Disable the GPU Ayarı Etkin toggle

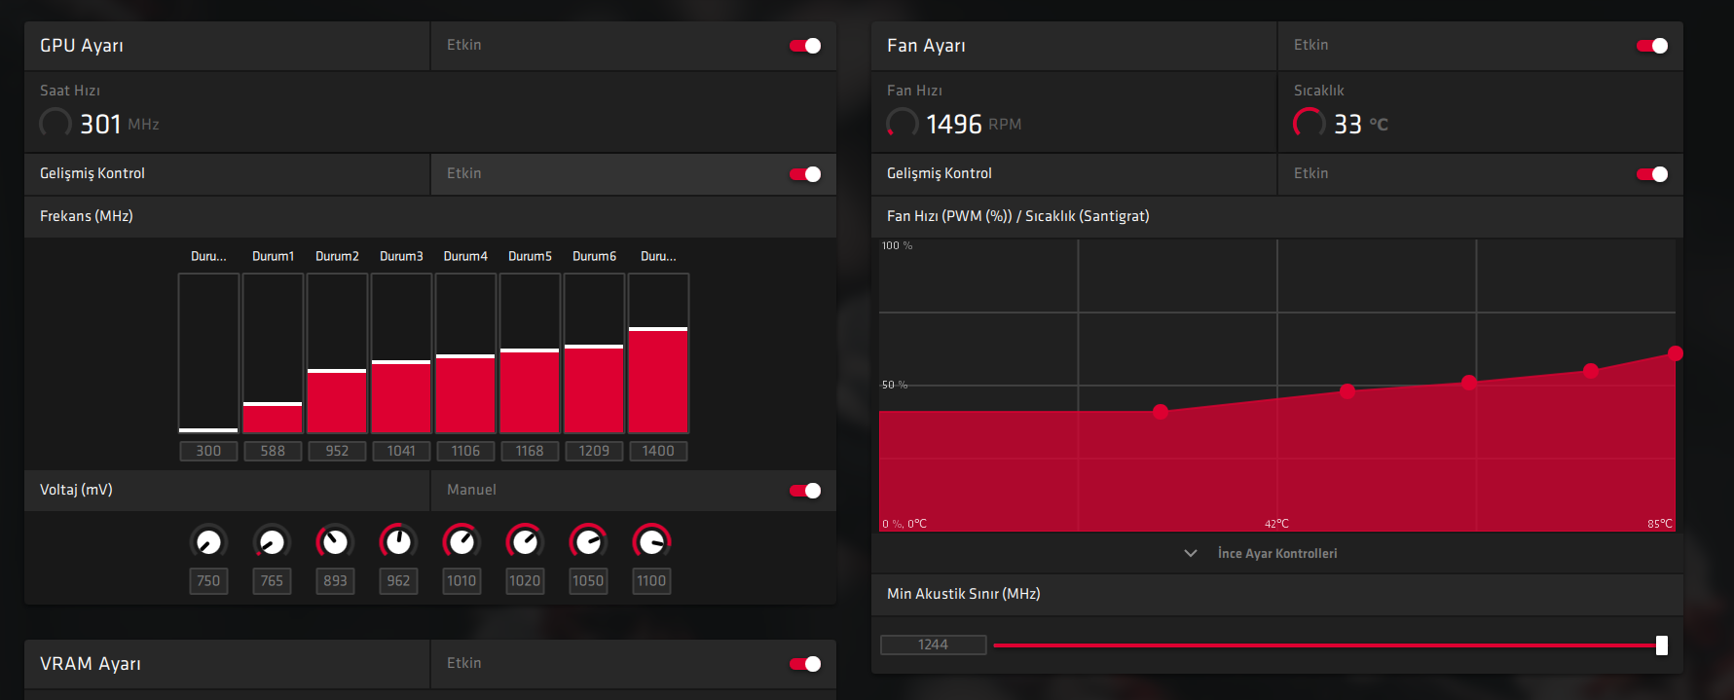pos(805,46)
